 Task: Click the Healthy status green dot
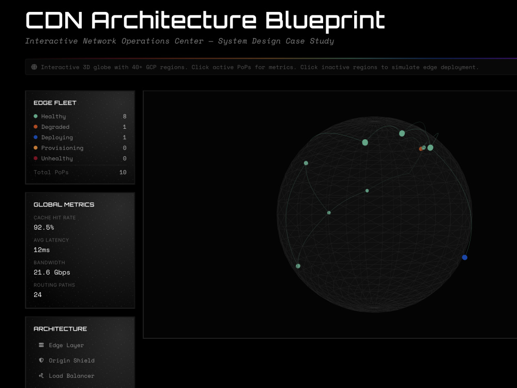36,116
